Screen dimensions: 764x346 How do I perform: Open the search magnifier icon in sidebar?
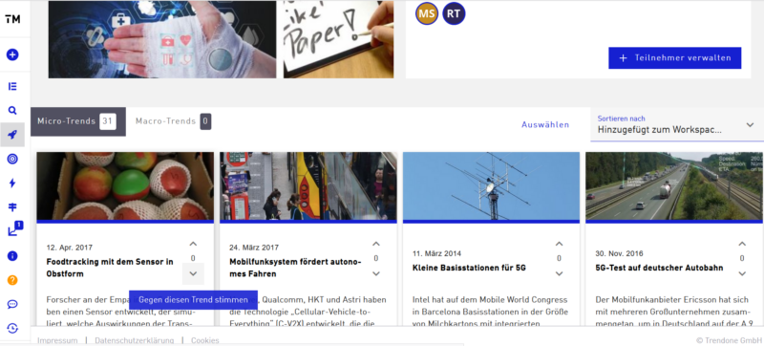(x=12, y=111)
